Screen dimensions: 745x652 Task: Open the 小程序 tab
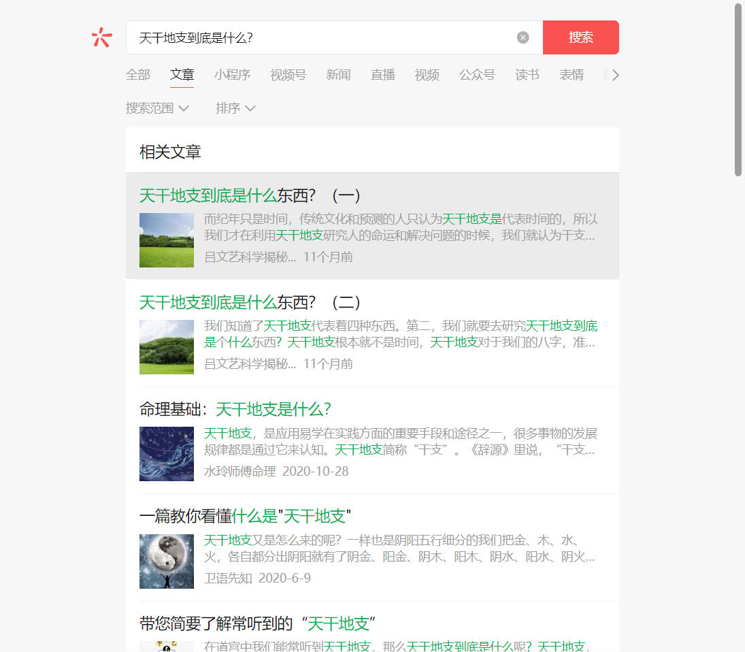click(x=232, y=75)
